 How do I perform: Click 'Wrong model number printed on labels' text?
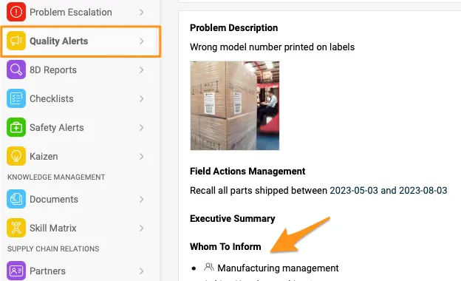273,47
